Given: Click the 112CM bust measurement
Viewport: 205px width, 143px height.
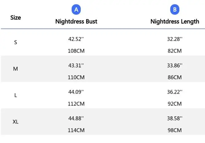Looking at the screenshot, I should (76, 104).
